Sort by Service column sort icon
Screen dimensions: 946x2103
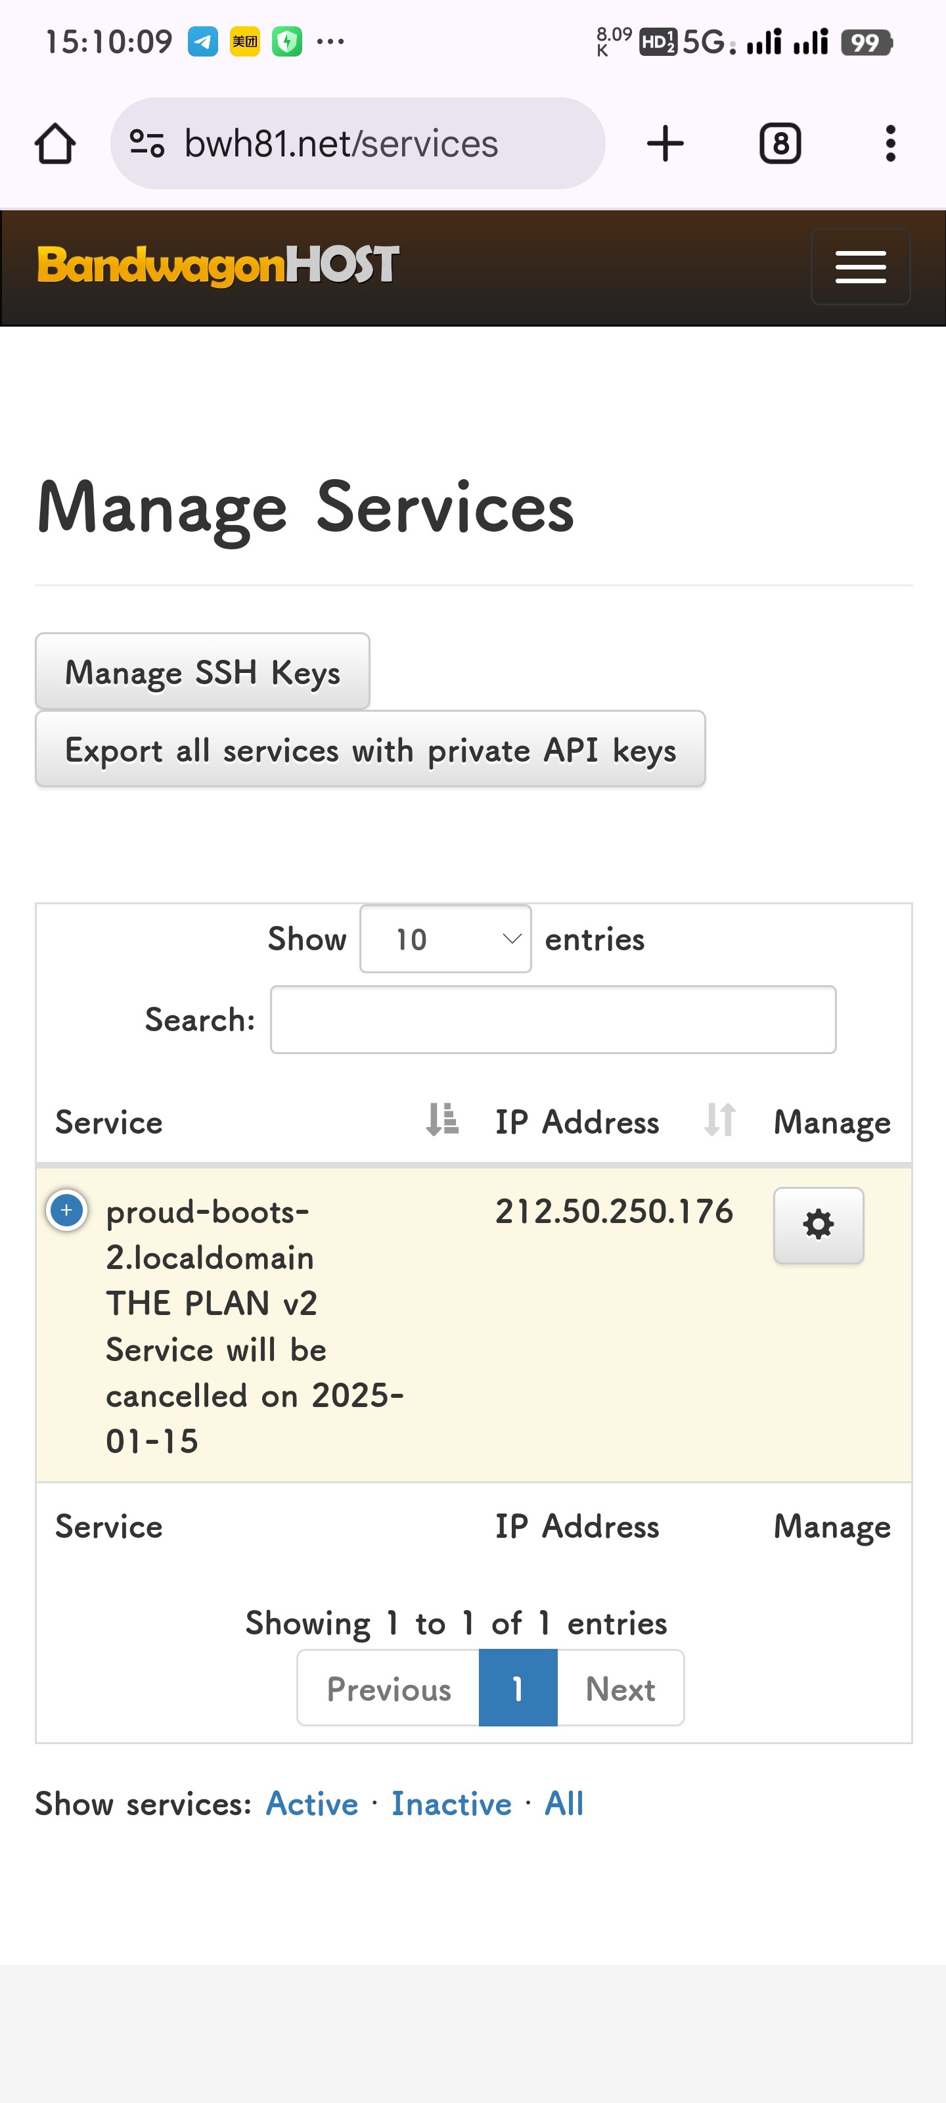[442, 1119]
